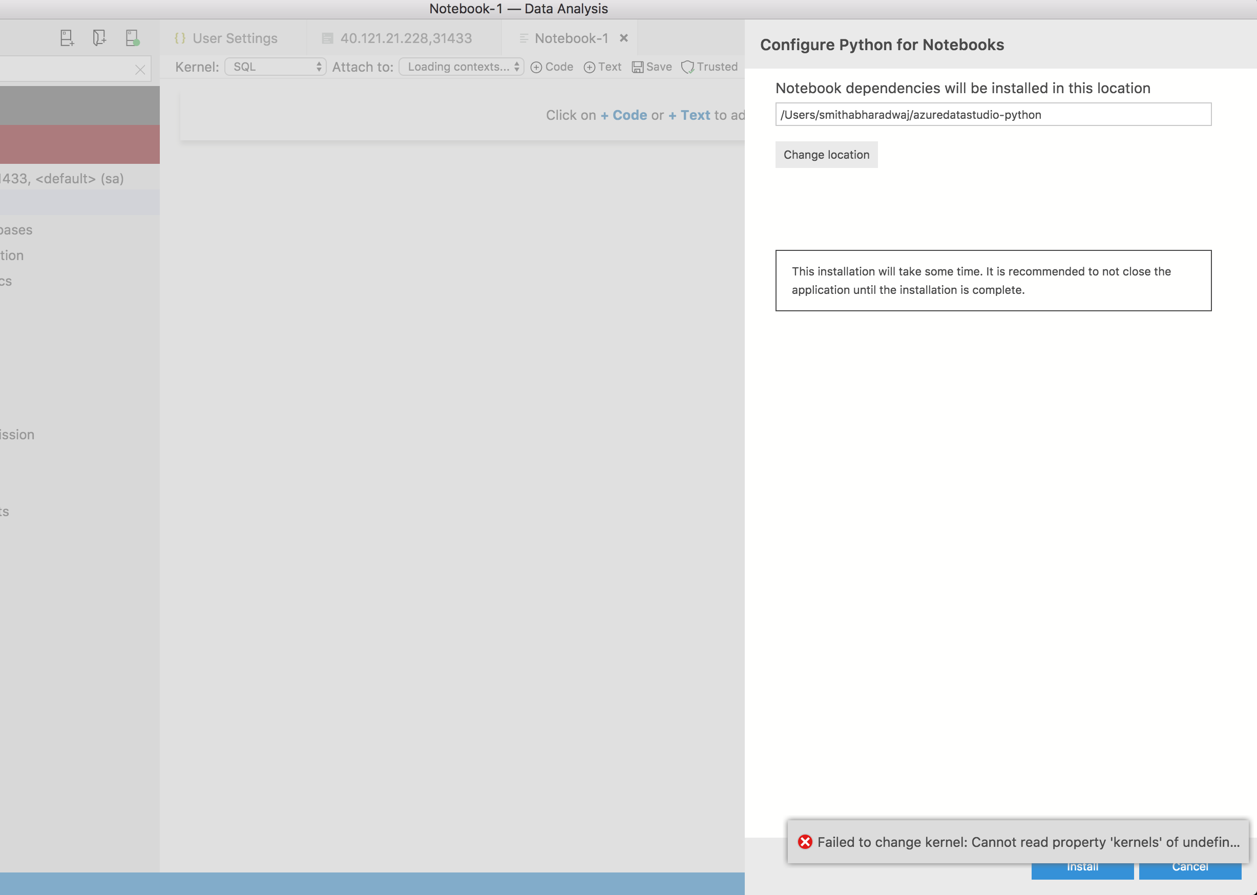The height and width of the screenshot is (895, 1257).
Task: Toggle the Trusted state of the notebook
Action: pos(709,67)
